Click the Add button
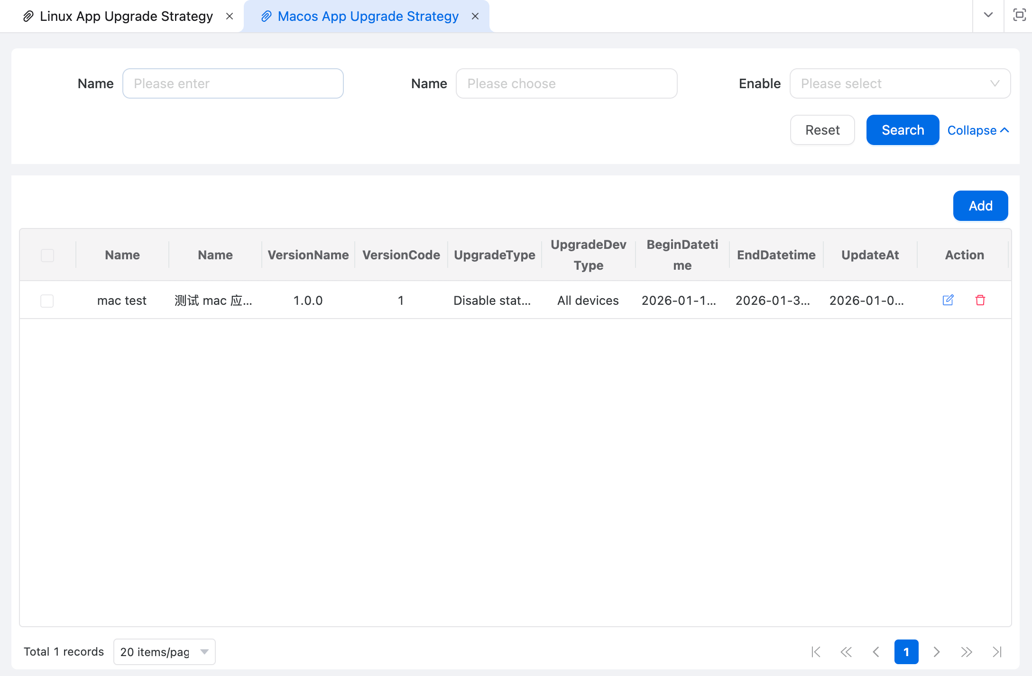 (x=980, y=206)
